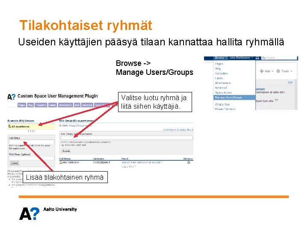Choose Pages in the Browse menu
The image size is (308, 231).
tap(219, 64)
